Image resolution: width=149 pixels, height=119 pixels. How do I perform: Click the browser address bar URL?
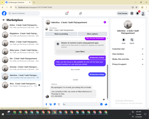[x=35, y=7]
